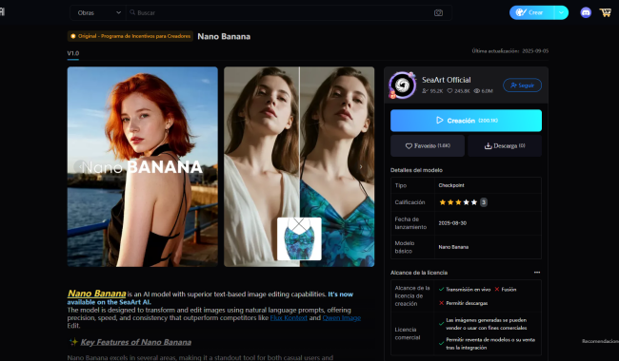Click the Fusión license item
The image size is (619, 361).
coord(506,290)
